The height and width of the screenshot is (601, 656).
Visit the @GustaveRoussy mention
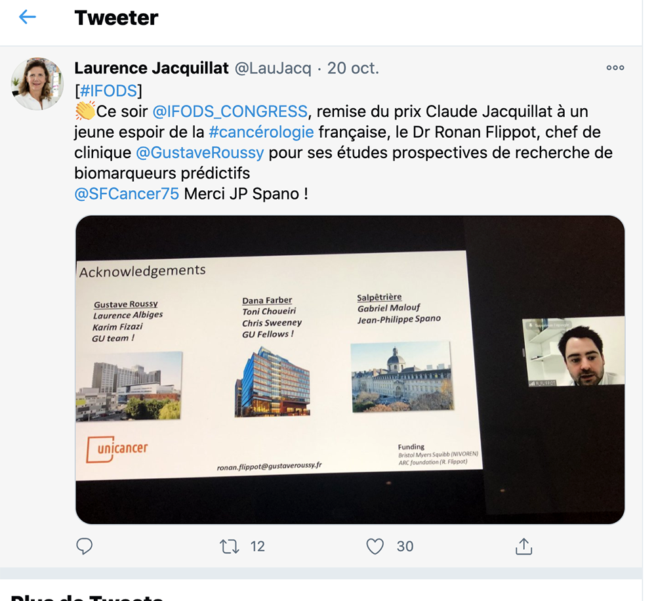200,153
